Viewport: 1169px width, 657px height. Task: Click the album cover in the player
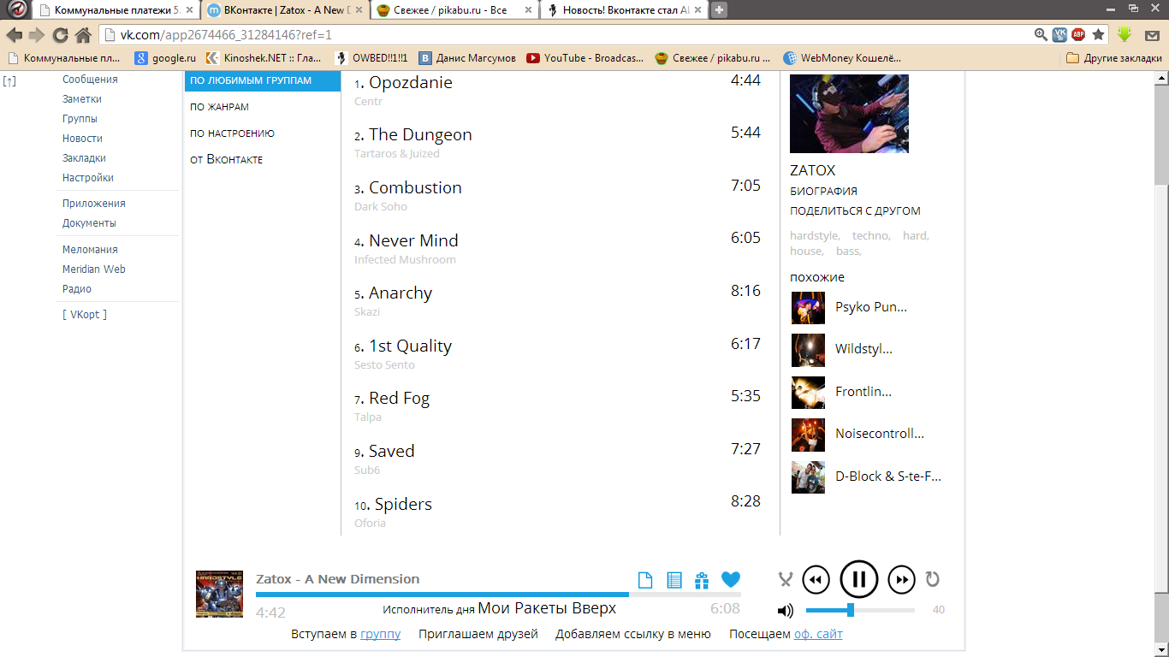[219, 594]
